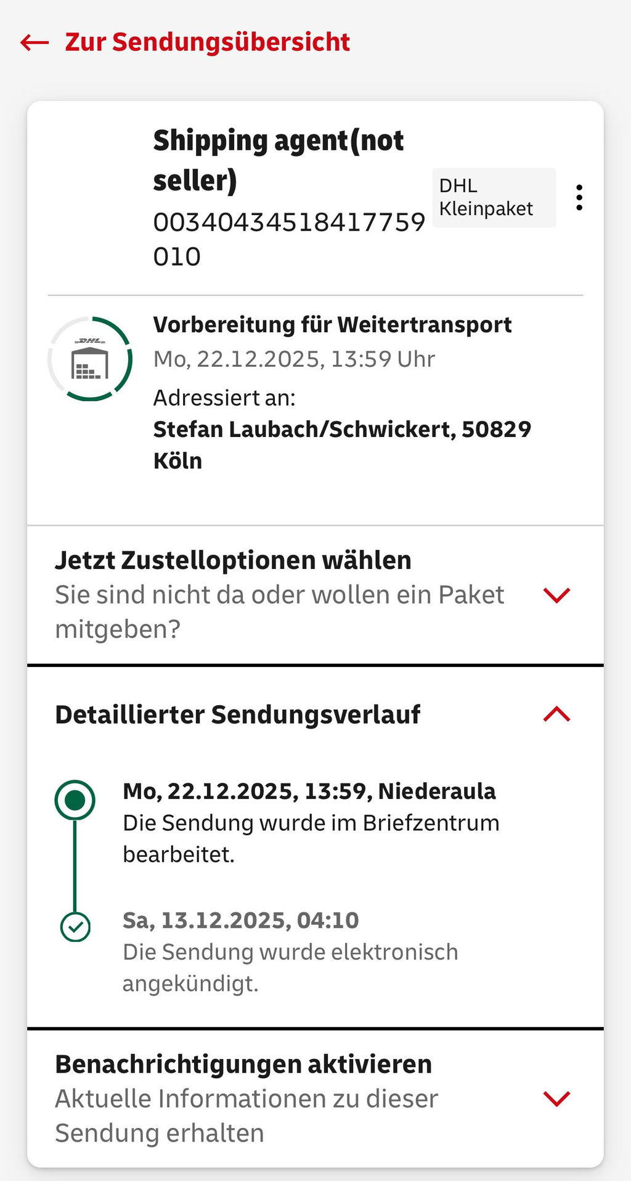This screenshot has width=631, height=1181.
Task: Tap the DHL warehouse status icon
Action: coord(90,359)
